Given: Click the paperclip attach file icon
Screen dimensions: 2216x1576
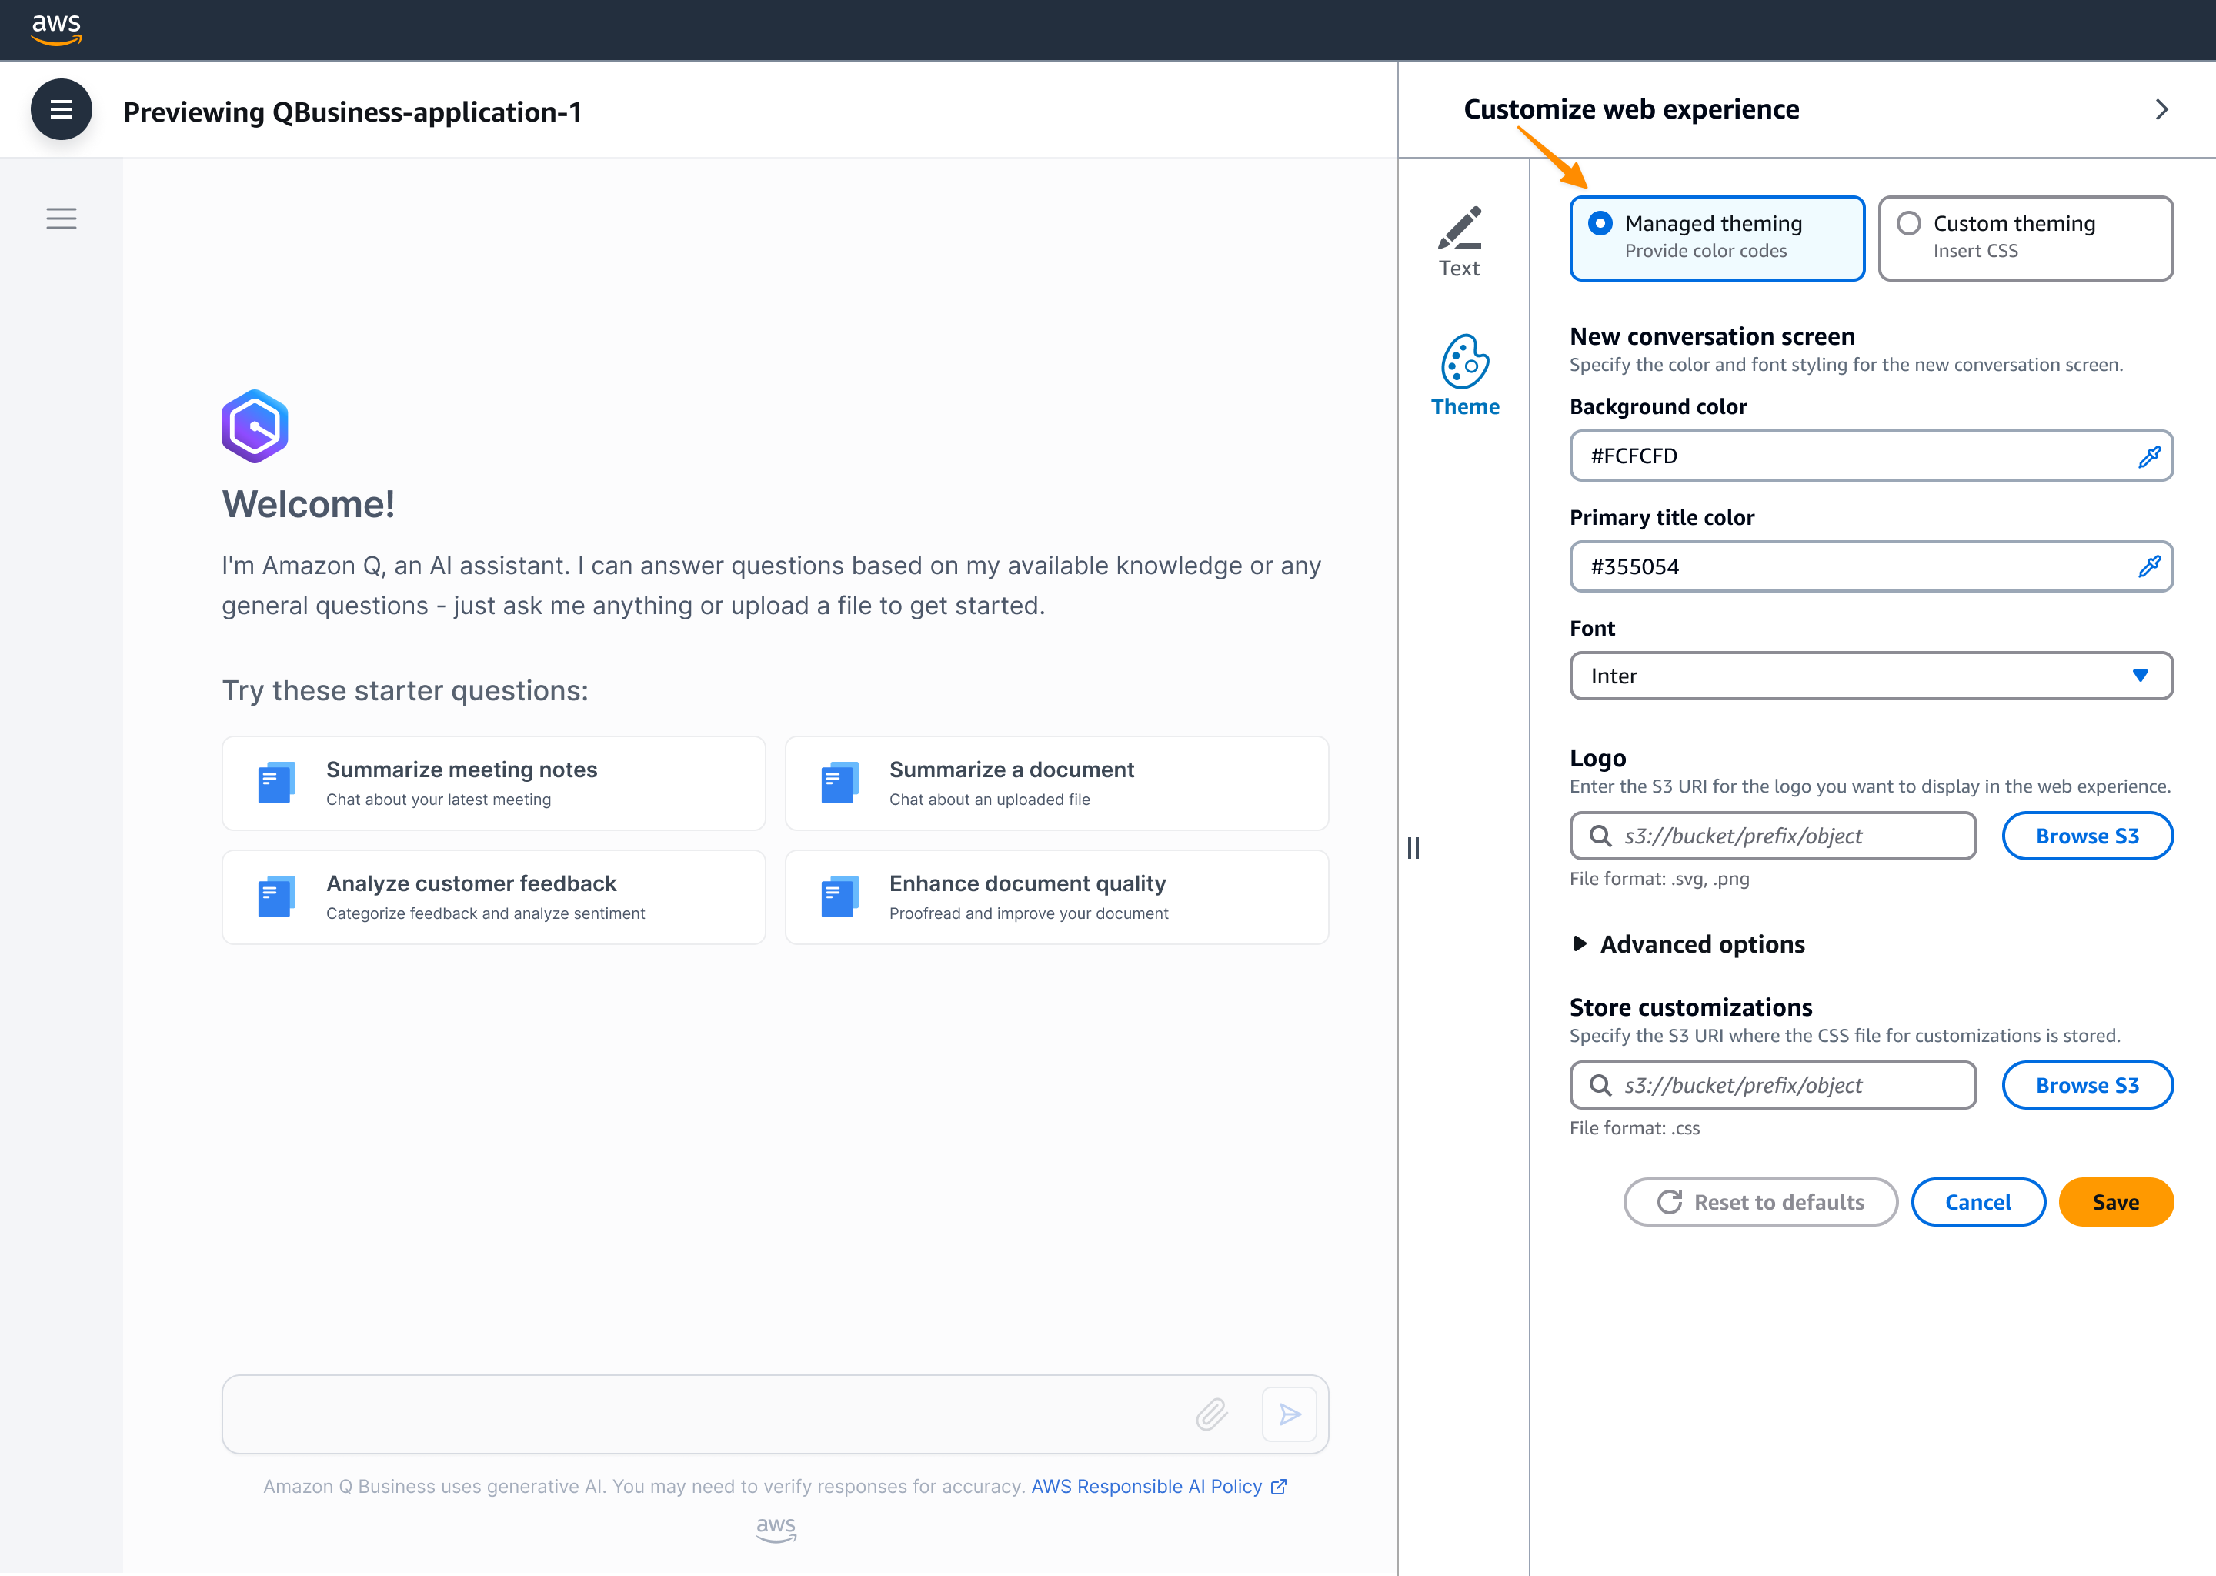Looking at the screenshot, I should pos(1212,1414).
